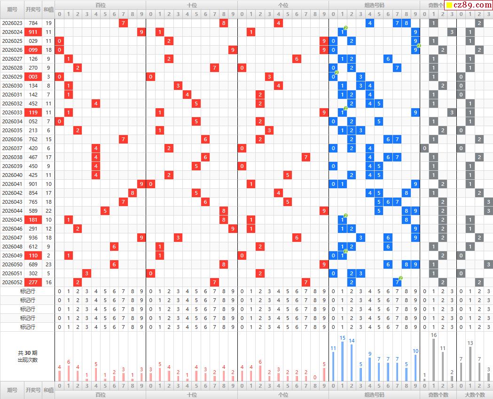Screen dimensions: 493x399
Task: Click the 期号 header at the top
Action: tap(12, 9)
